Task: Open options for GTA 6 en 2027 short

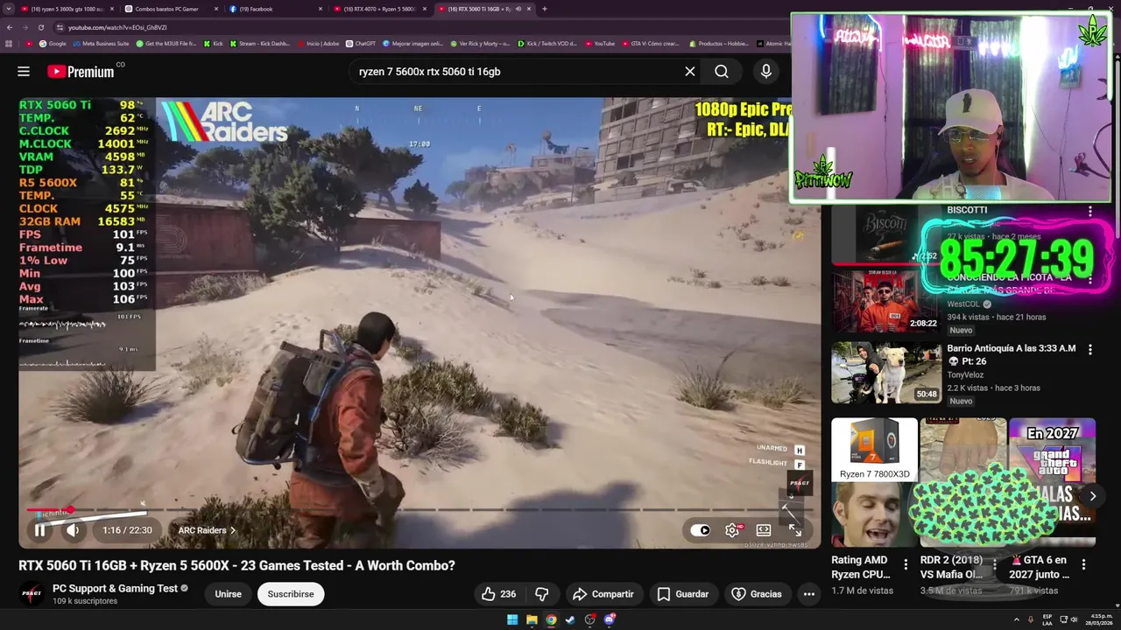Action: (1083, 565)
